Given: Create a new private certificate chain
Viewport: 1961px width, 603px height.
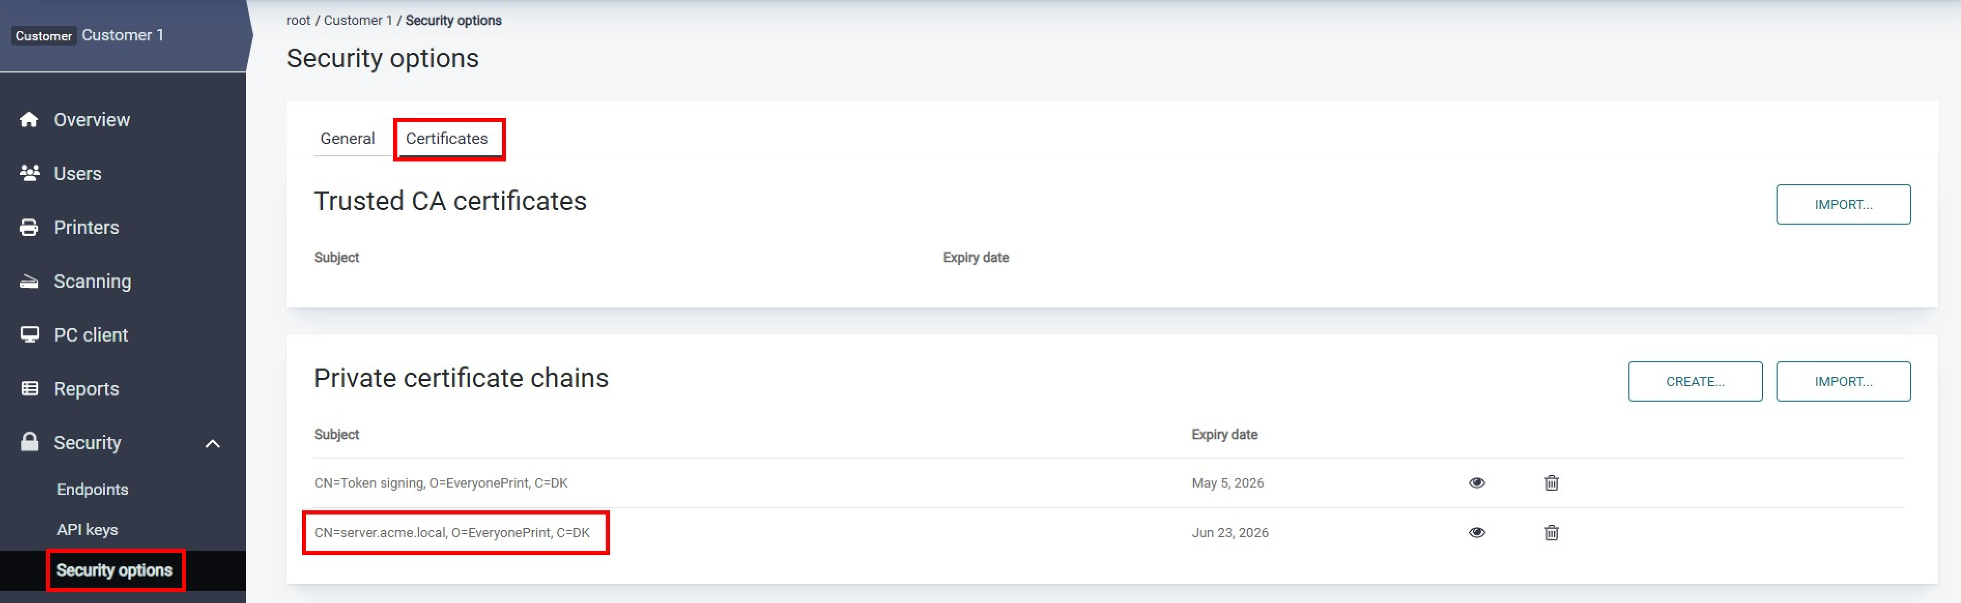Looking at the screenshot, I should click(x=1695, y=381).
